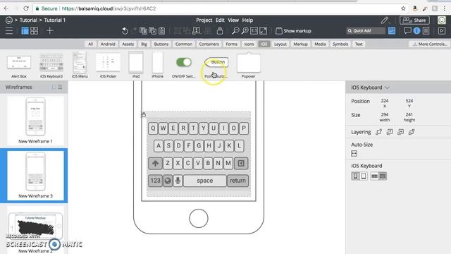Click the Balsamiq smiley home icon
The height and width of the screenshot is (254, 451).
[9, 20]
